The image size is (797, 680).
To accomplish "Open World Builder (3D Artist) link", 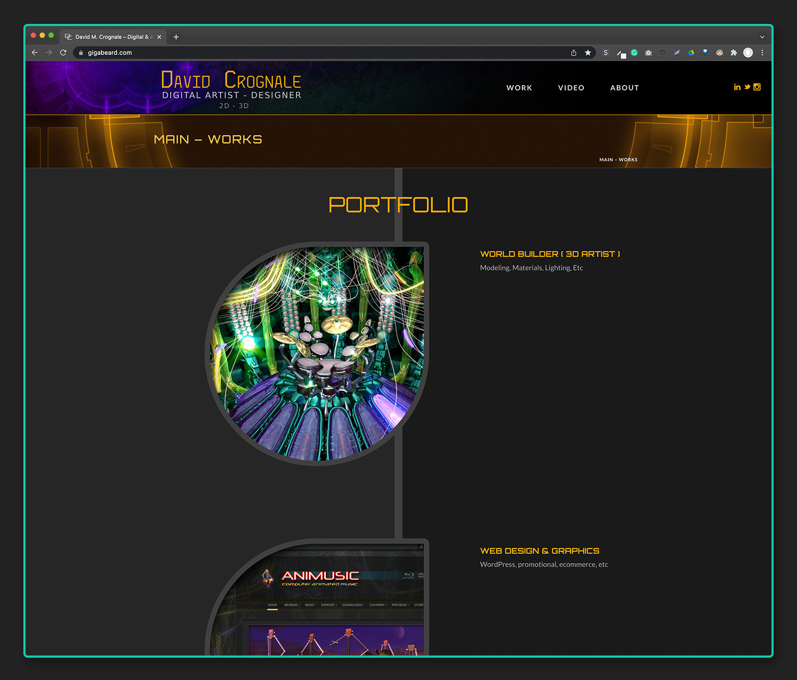I will point(550,254).
